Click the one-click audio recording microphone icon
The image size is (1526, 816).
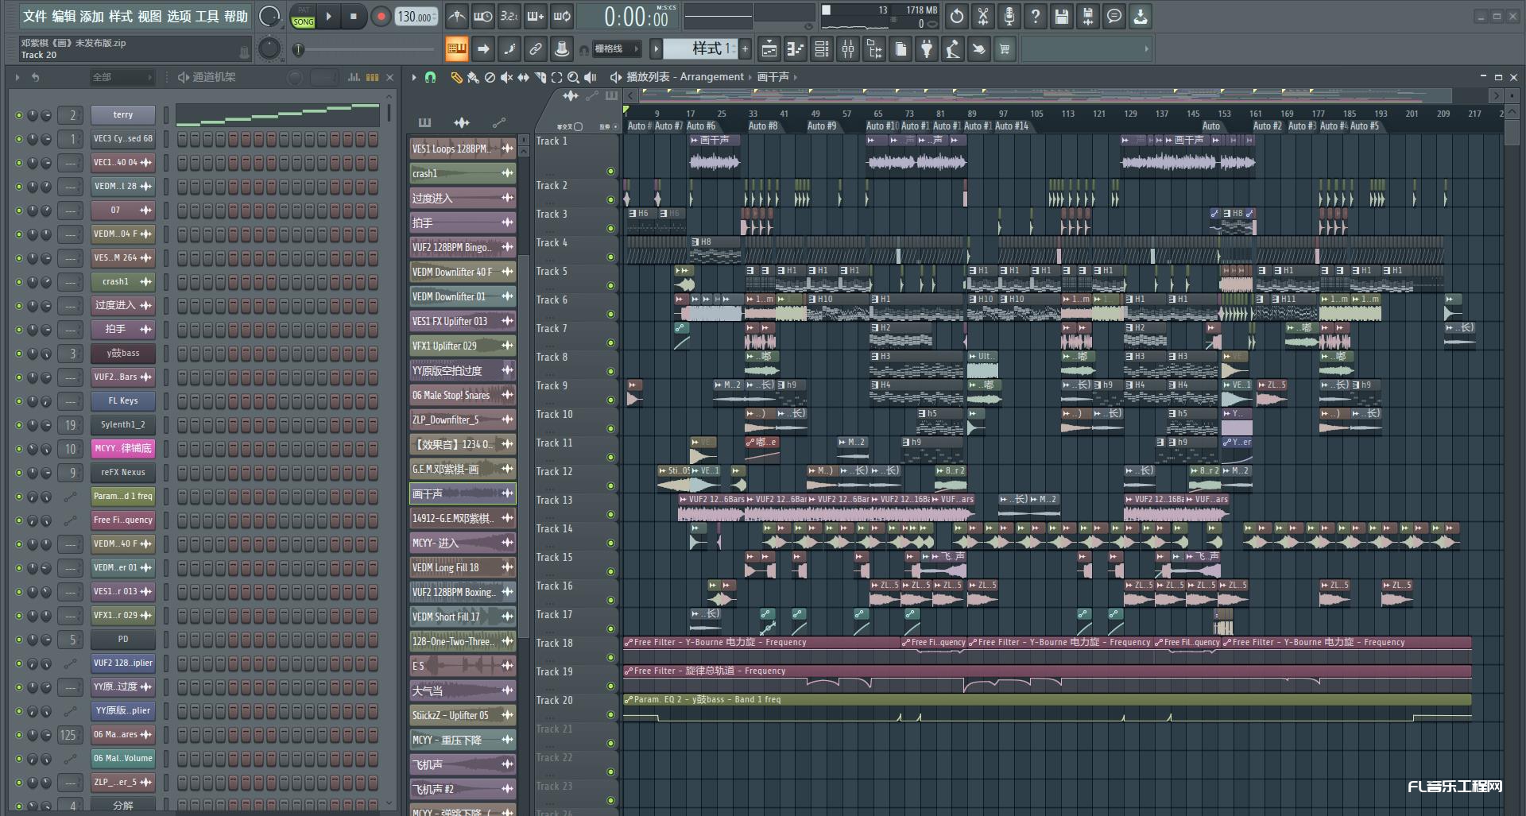(1009, 16)
